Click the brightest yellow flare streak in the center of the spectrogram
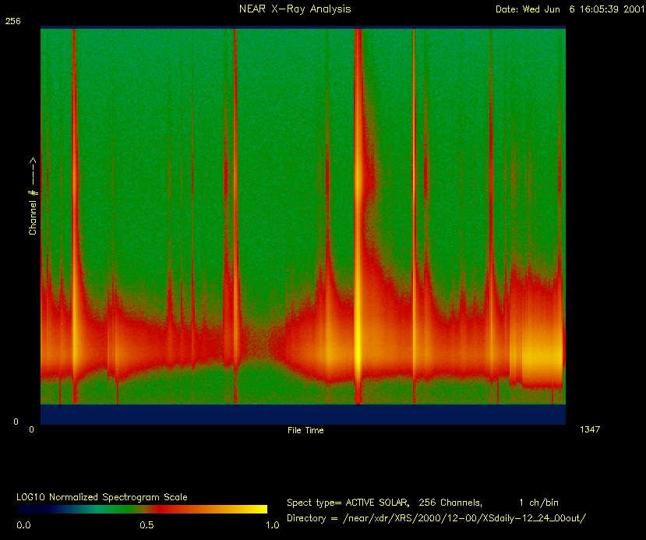 (x=358, y=343)
